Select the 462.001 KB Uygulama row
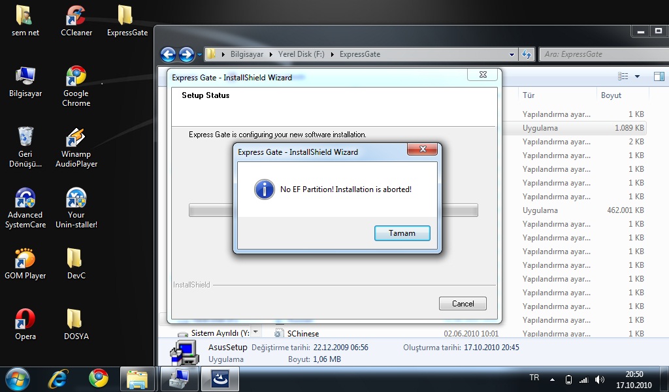Screen dimensions: 669x392 pyautogui.click(x=583, y=210)
